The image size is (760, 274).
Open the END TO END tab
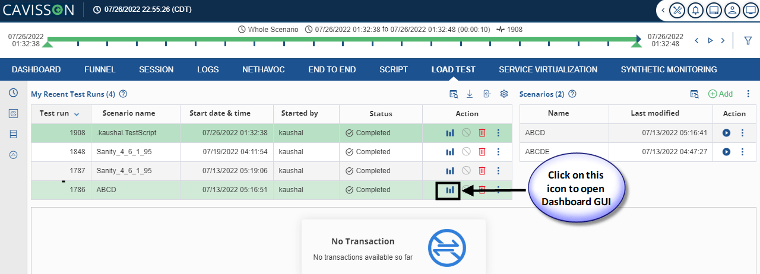coord(332,69)
